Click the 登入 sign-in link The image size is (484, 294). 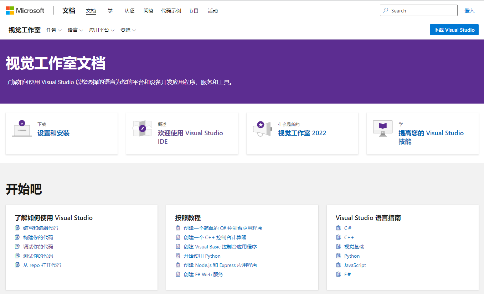point(469,11)
